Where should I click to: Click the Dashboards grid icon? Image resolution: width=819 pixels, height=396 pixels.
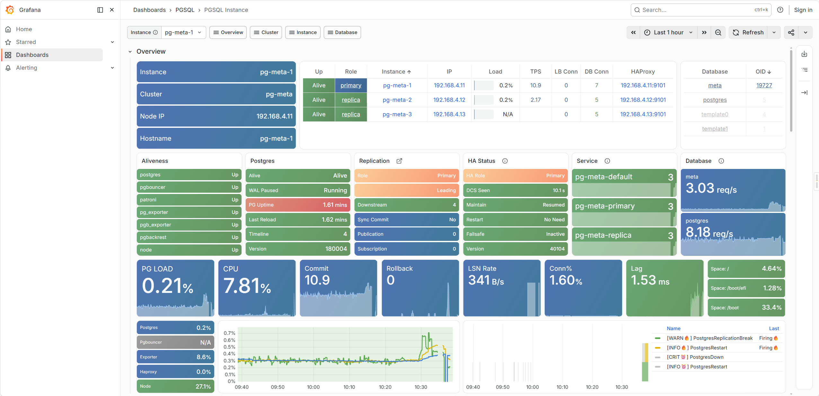pos(8,55)
